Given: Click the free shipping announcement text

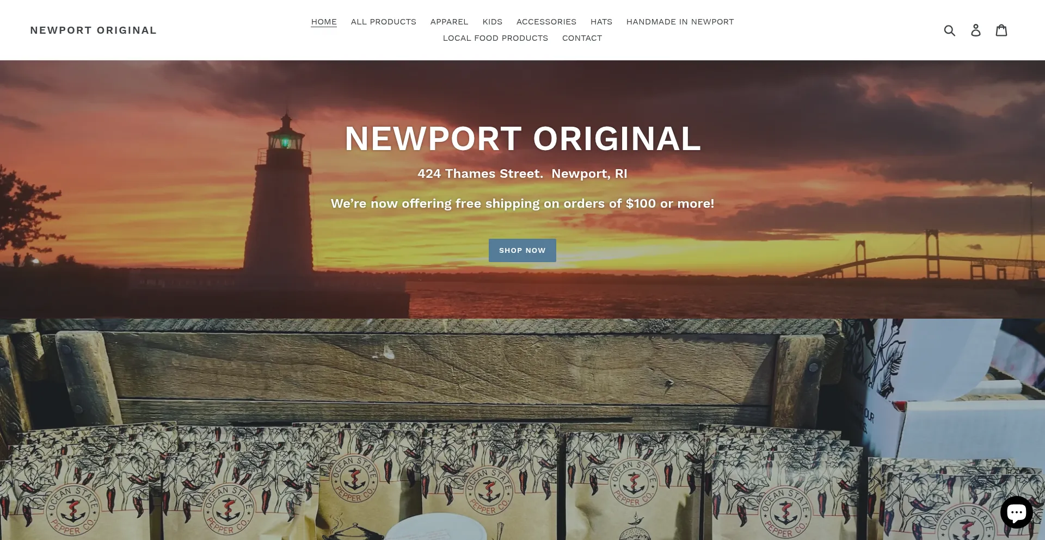Looking at the screenshot, I should coord(522,203).
